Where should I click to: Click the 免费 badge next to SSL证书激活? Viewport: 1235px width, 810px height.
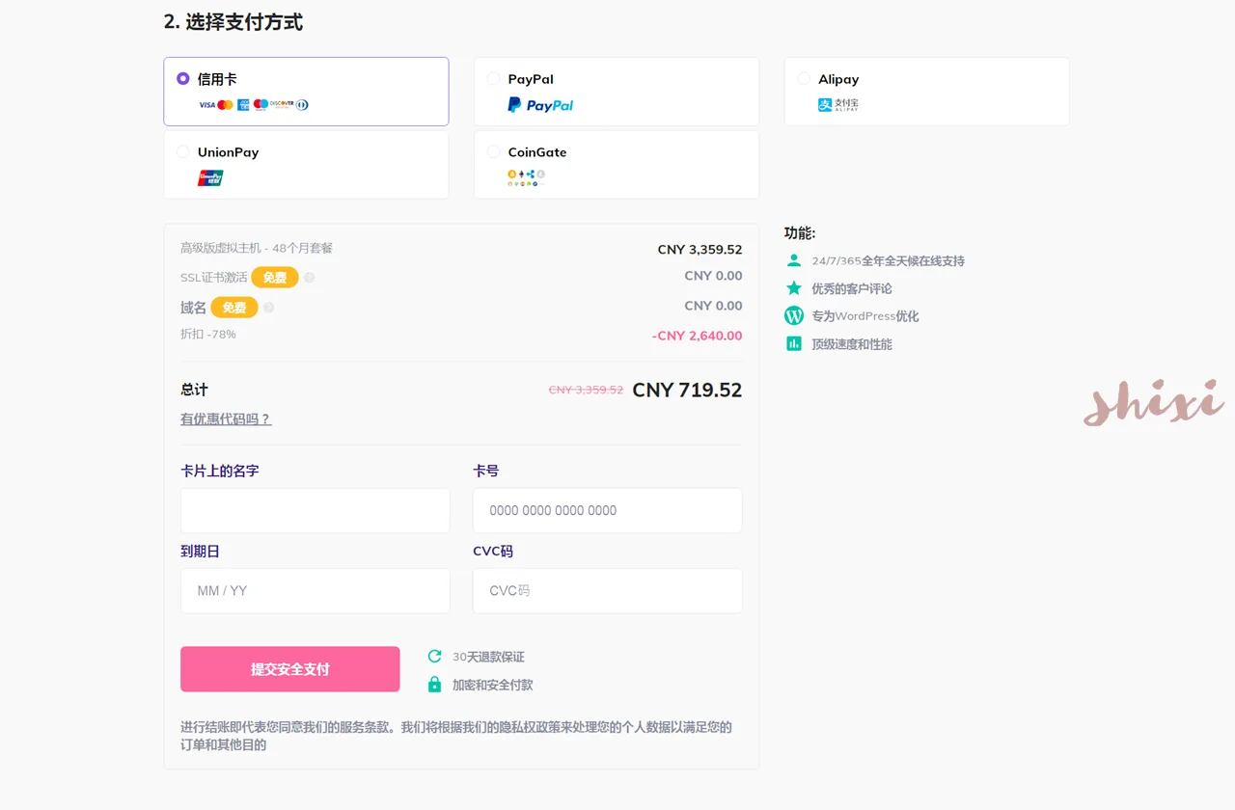tap(275, 278)
